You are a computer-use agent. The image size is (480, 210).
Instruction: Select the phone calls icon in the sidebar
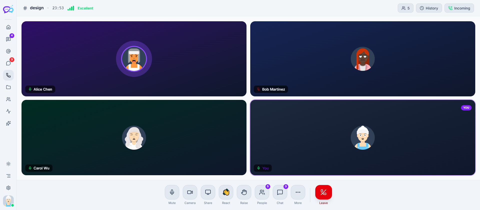8,75
